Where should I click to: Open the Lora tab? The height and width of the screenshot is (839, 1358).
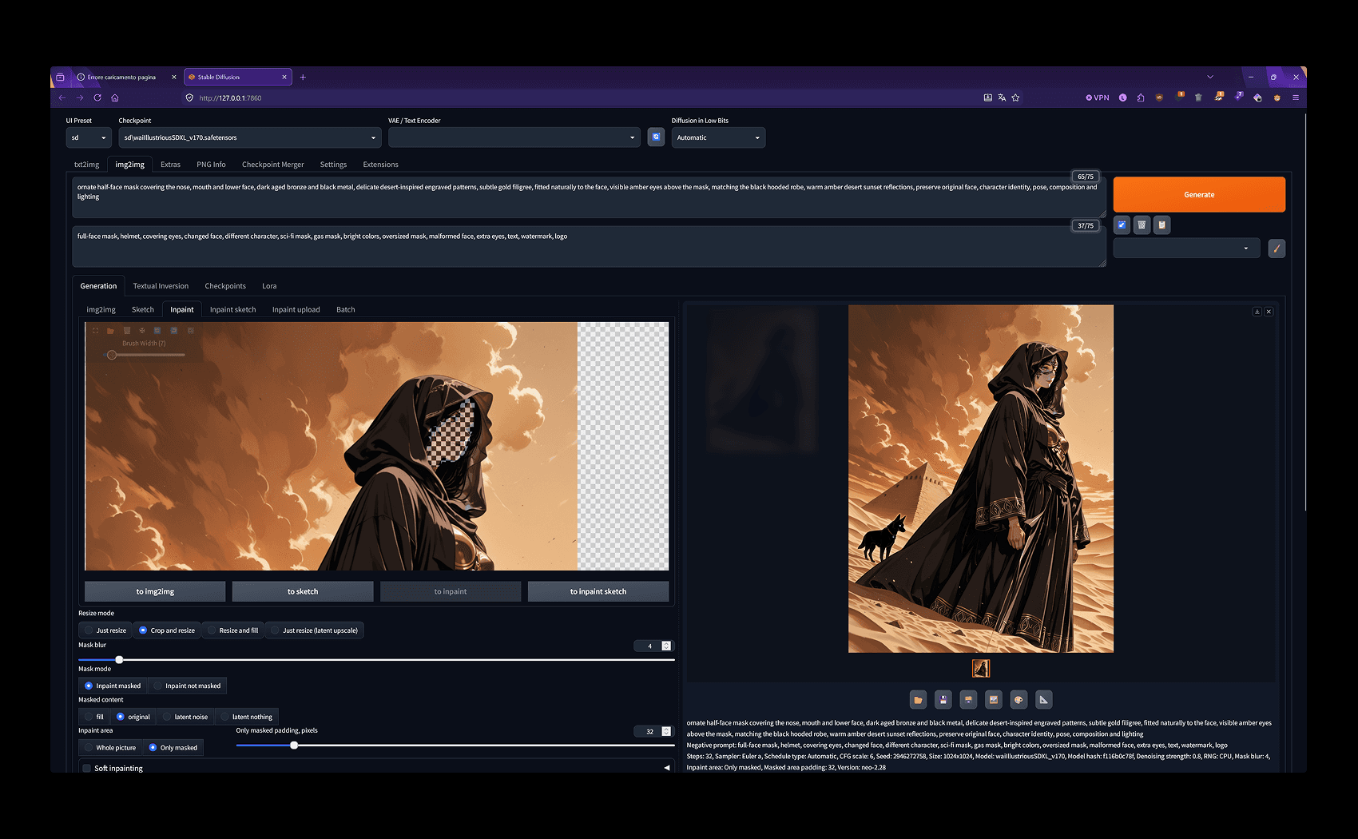pyautogui.click(x=269, y=286)
